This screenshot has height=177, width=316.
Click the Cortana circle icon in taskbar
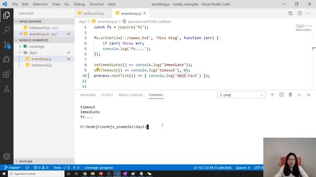(x=68, y=174)
